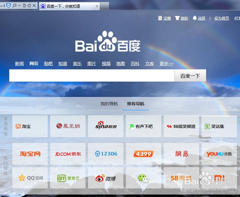Click the 百度一下 search button

point(190,76)
